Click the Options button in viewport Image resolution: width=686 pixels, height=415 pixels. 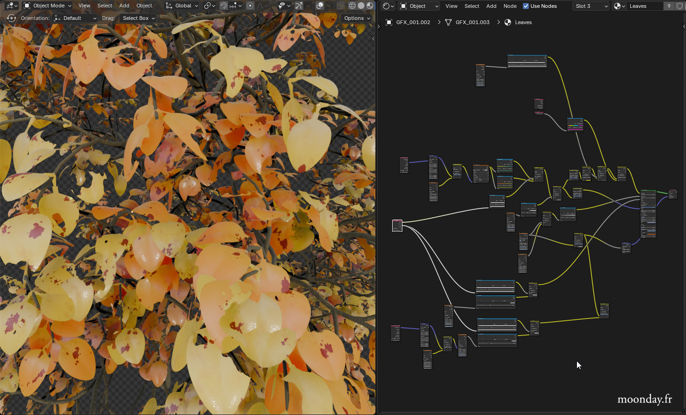pyautogui.click(x=356, y=18)
